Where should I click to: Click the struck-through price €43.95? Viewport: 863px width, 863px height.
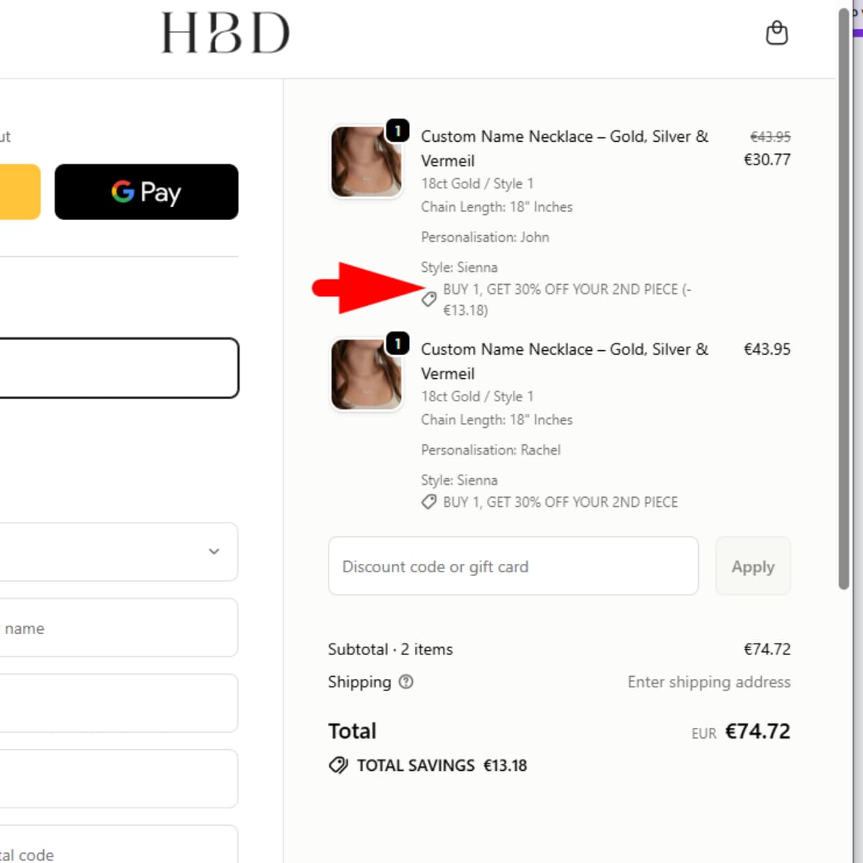coord(770,137)
